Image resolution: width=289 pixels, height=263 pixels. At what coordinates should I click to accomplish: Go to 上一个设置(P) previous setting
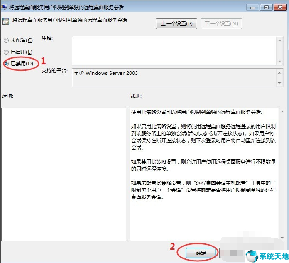(x=176, y=24)
